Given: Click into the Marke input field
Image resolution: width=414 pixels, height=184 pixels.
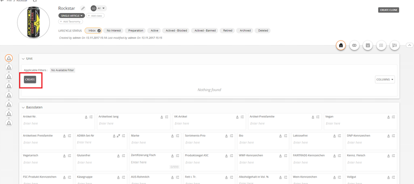Looking at the screenshot, I should (x=155, y=143).
